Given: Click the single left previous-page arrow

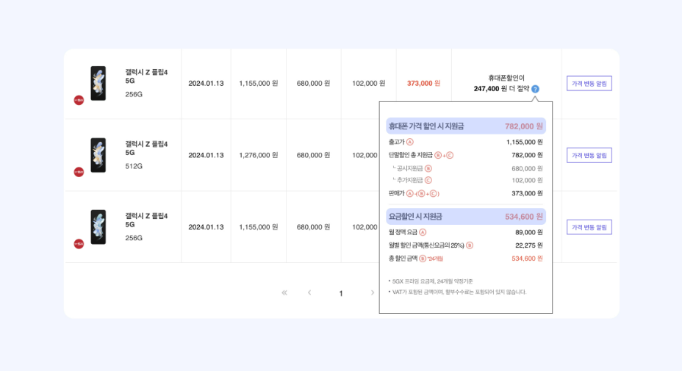Looking at the screenshot, I should [309, 292].
